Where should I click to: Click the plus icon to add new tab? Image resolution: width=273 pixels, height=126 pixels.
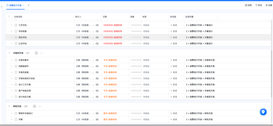tap(29, 5)
